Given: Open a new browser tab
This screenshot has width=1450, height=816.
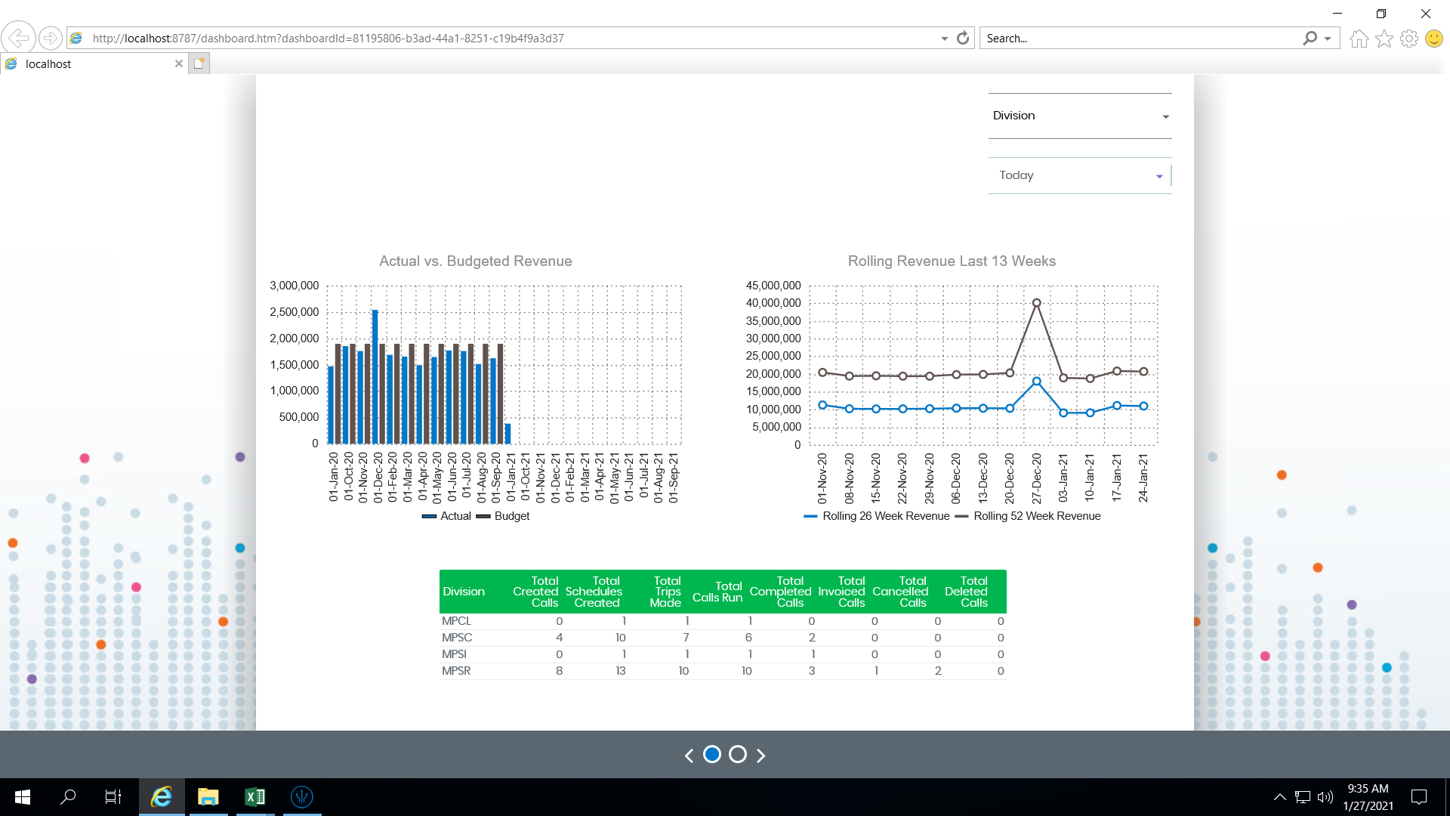Looking at the screenshot, I should coord(199,64).
